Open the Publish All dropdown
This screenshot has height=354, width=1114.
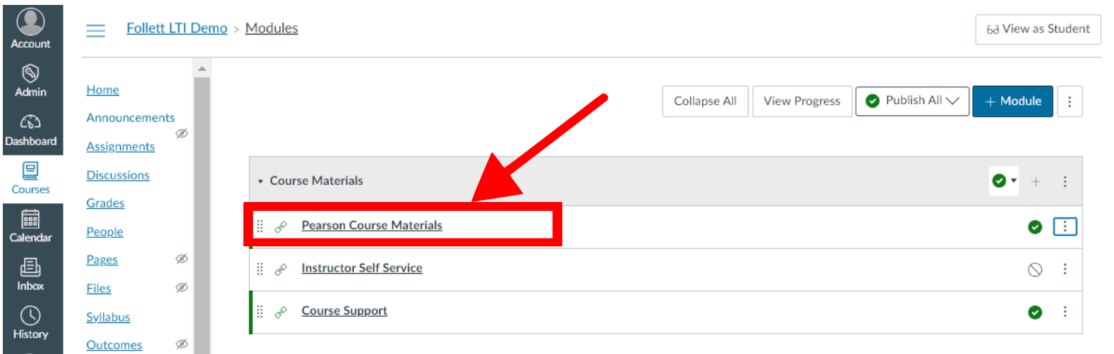(x=912, y=101)
